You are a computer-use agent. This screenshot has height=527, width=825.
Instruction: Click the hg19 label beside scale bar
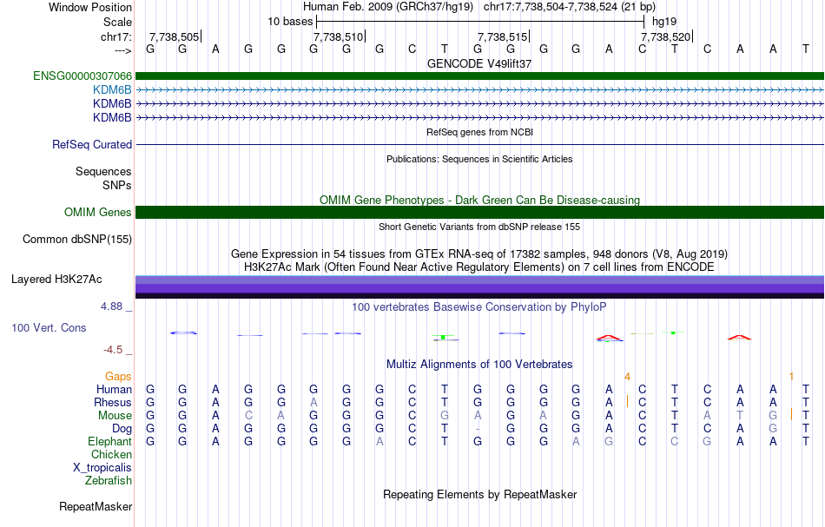pyautogui.click(x=664, y=22)
